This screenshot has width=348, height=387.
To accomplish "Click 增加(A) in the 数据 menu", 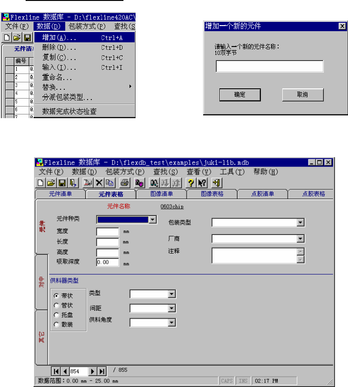I will point(84,38).
